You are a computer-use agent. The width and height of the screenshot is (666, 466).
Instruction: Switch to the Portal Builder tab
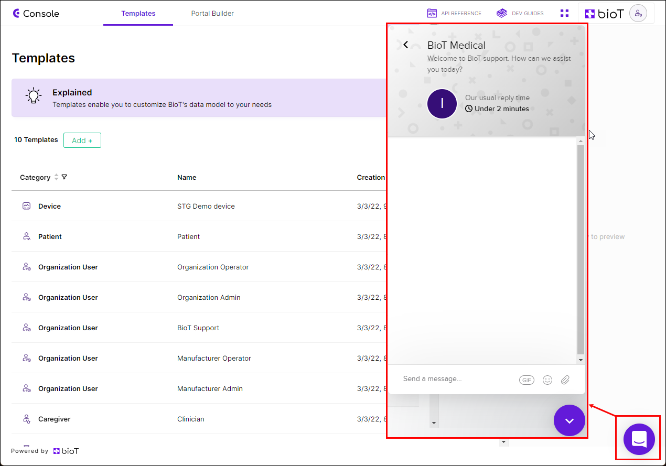pyautogui.click(x=212, y=13)
